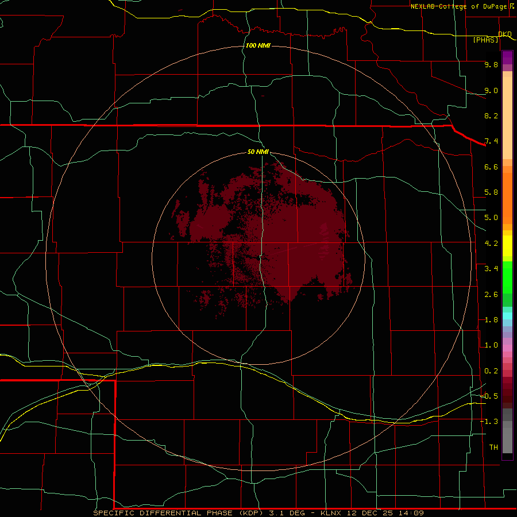Click the 5.8 scale label
Viewport: 517px width, 517px height.
tap(491, 192)
